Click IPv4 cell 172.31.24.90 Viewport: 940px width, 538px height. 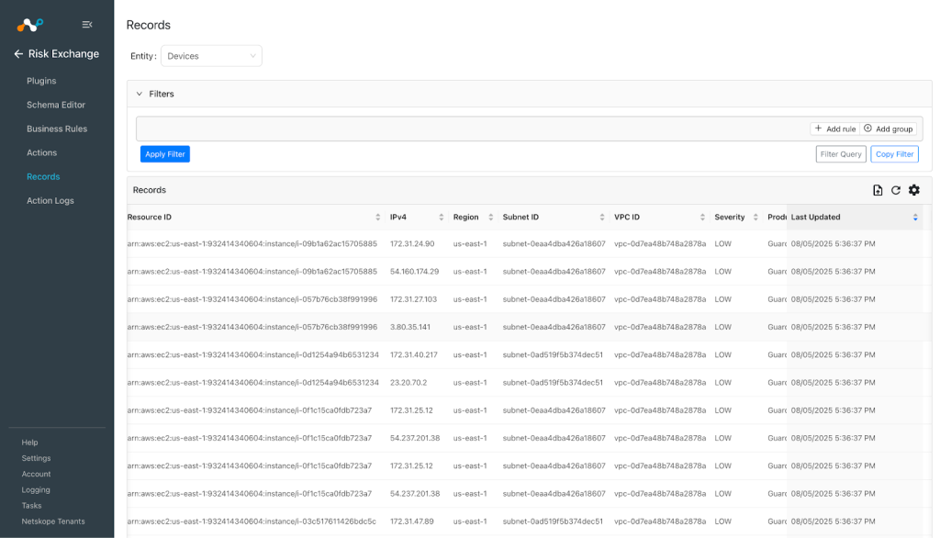(412, 244)
